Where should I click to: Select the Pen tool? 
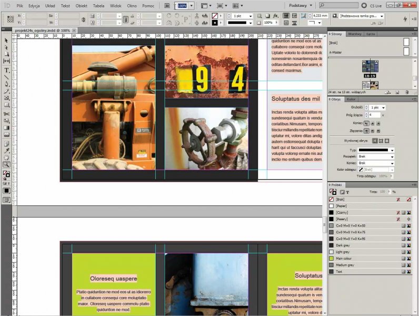[7, 84]
